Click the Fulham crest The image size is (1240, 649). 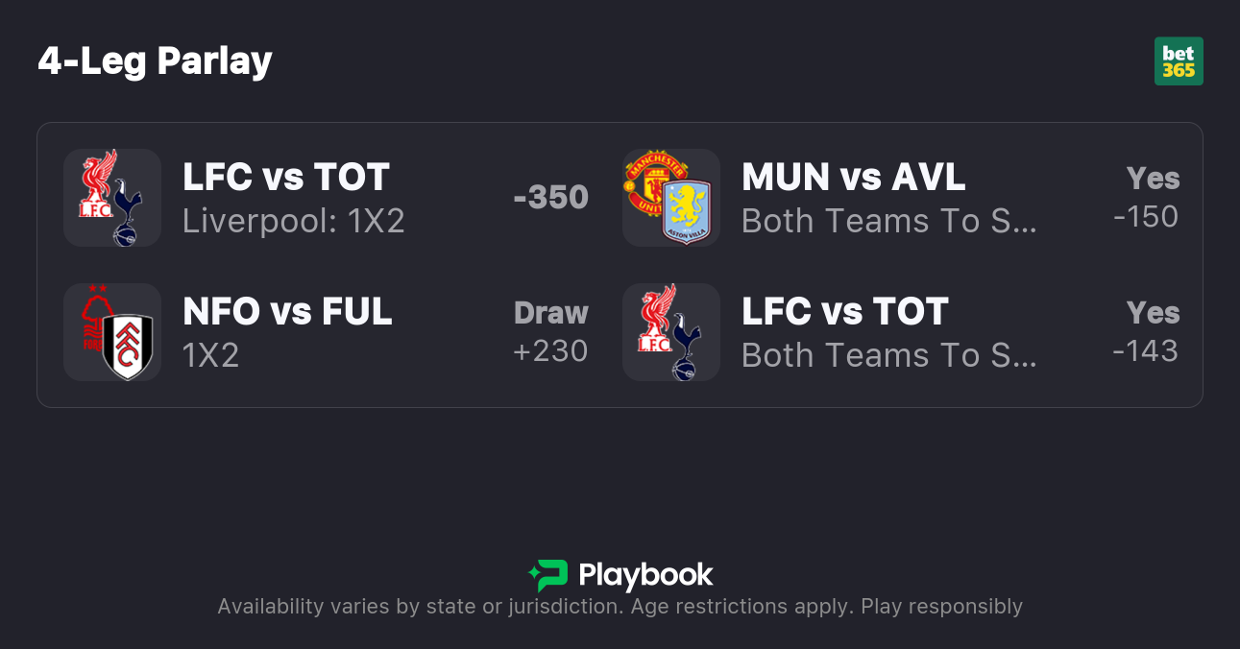coord(128,348)
